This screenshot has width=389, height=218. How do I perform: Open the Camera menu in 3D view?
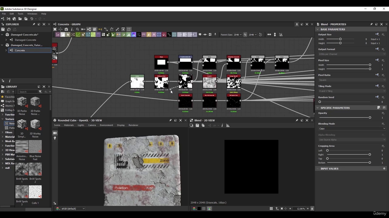92,125
